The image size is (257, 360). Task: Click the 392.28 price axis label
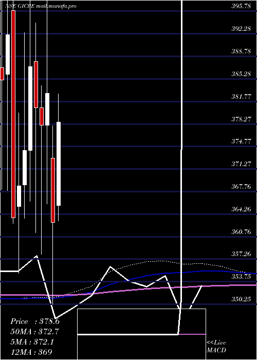[x=241, y=29]
